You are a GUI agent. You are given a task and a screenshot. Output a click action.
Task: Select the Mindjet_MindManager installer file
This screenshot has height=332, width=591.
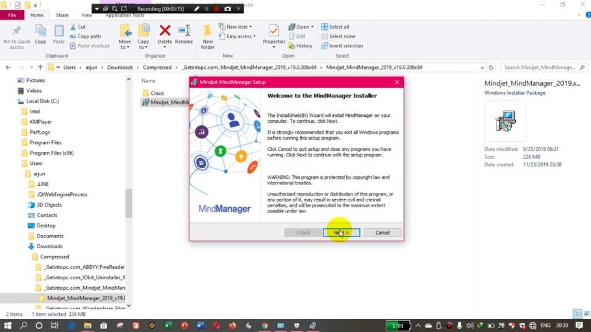click(166, 102)
